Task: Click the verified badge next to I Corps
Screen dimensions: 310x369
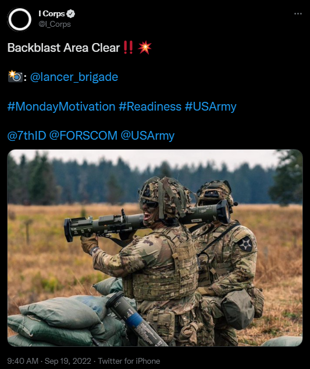Action: click(x=70, y=14)
